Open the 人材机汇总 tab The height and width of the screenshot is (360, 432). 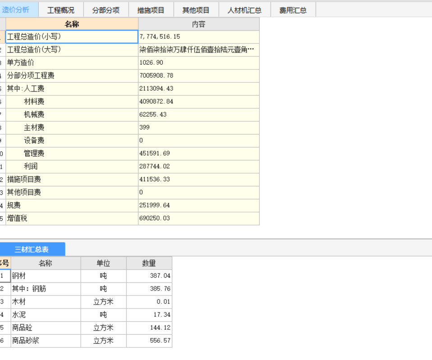point(245,10)
